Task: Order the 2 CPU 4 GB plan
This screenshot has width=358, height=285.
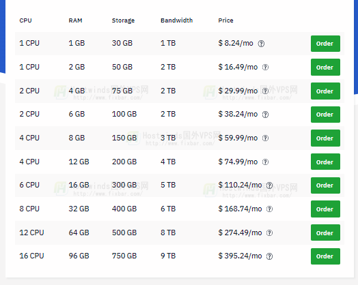Action: coord(325,91)
